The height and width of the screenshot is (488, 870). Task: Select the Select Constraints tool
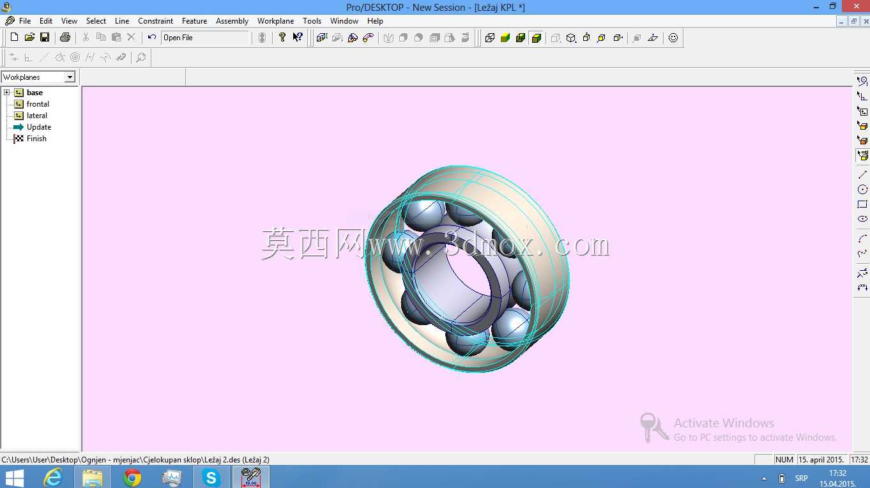point(862,96)
